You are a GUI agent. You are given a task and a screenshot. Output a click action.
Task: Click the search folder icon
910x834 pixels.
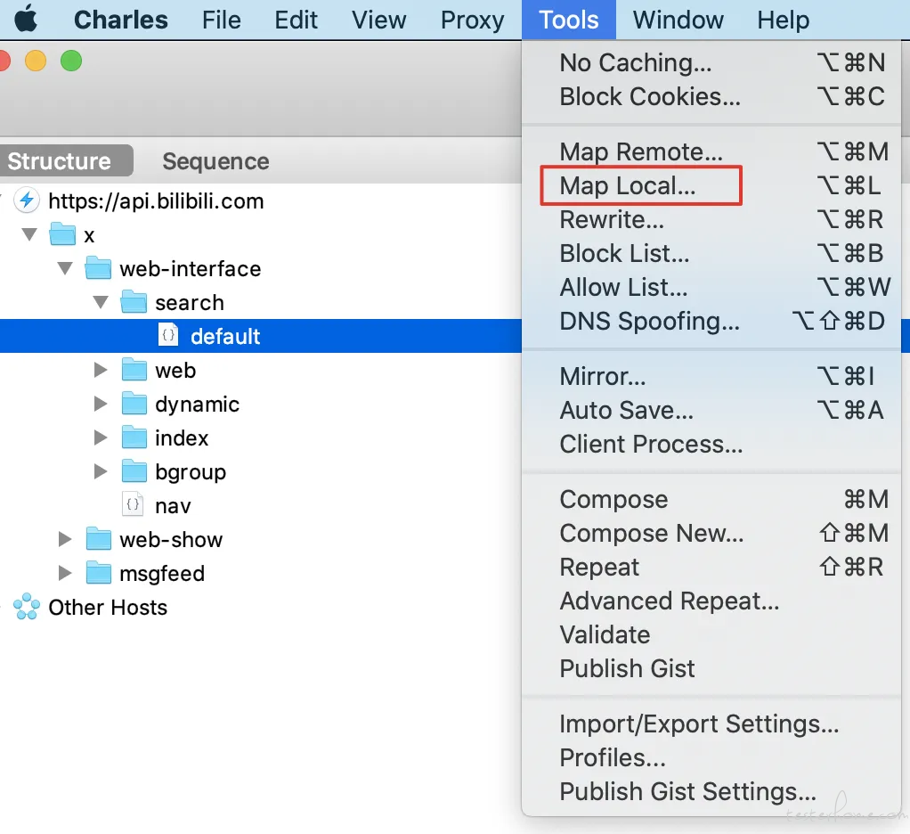[134, 302]
